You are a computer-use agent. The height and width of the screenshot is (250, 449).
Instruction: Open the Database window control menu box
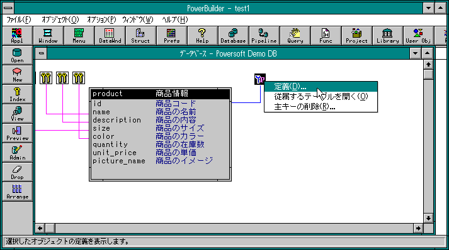pos(41,53)
